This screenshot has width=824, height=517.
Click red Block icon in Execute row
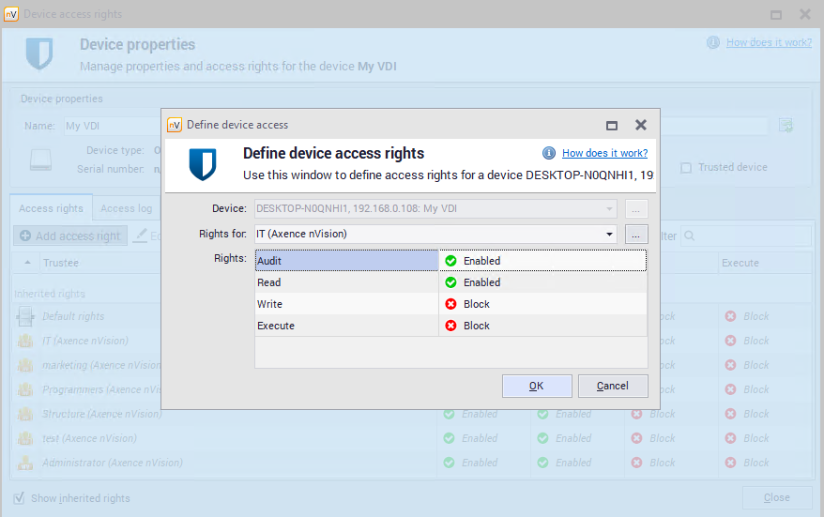pos(450,326)
